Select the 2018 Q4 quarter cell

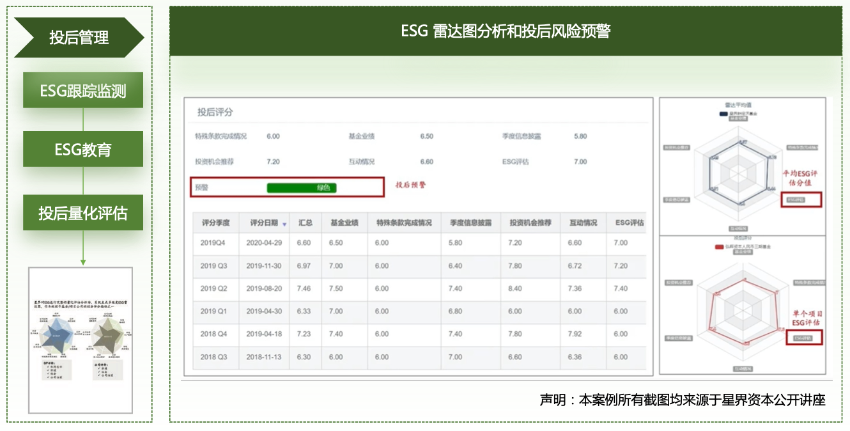pyautogui.click(x=214, y=334)
